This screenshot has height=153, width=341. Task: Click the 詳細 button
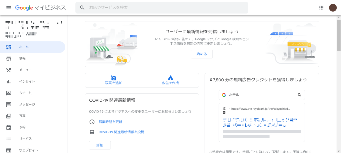click(100, 145)
